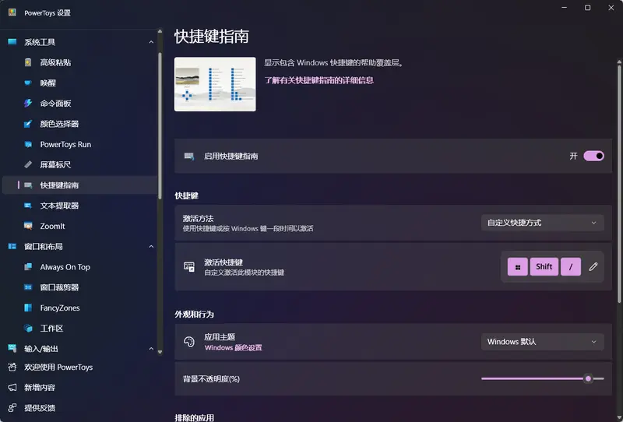This screenshot has height=422, width=623.
Task: Click the keyboard icon beside 激活快捷键
Action: [189, 266]
